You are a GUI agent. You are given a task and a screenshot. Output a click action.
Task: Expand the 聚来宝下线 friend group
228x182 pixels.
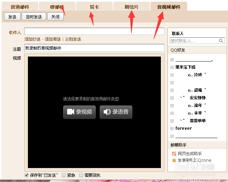point(172,67)
